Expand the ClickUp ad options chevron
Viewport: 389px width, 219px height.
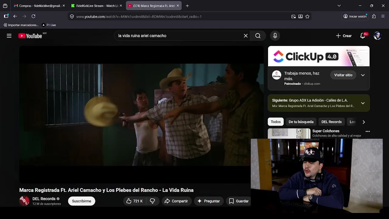pos(363,75)
